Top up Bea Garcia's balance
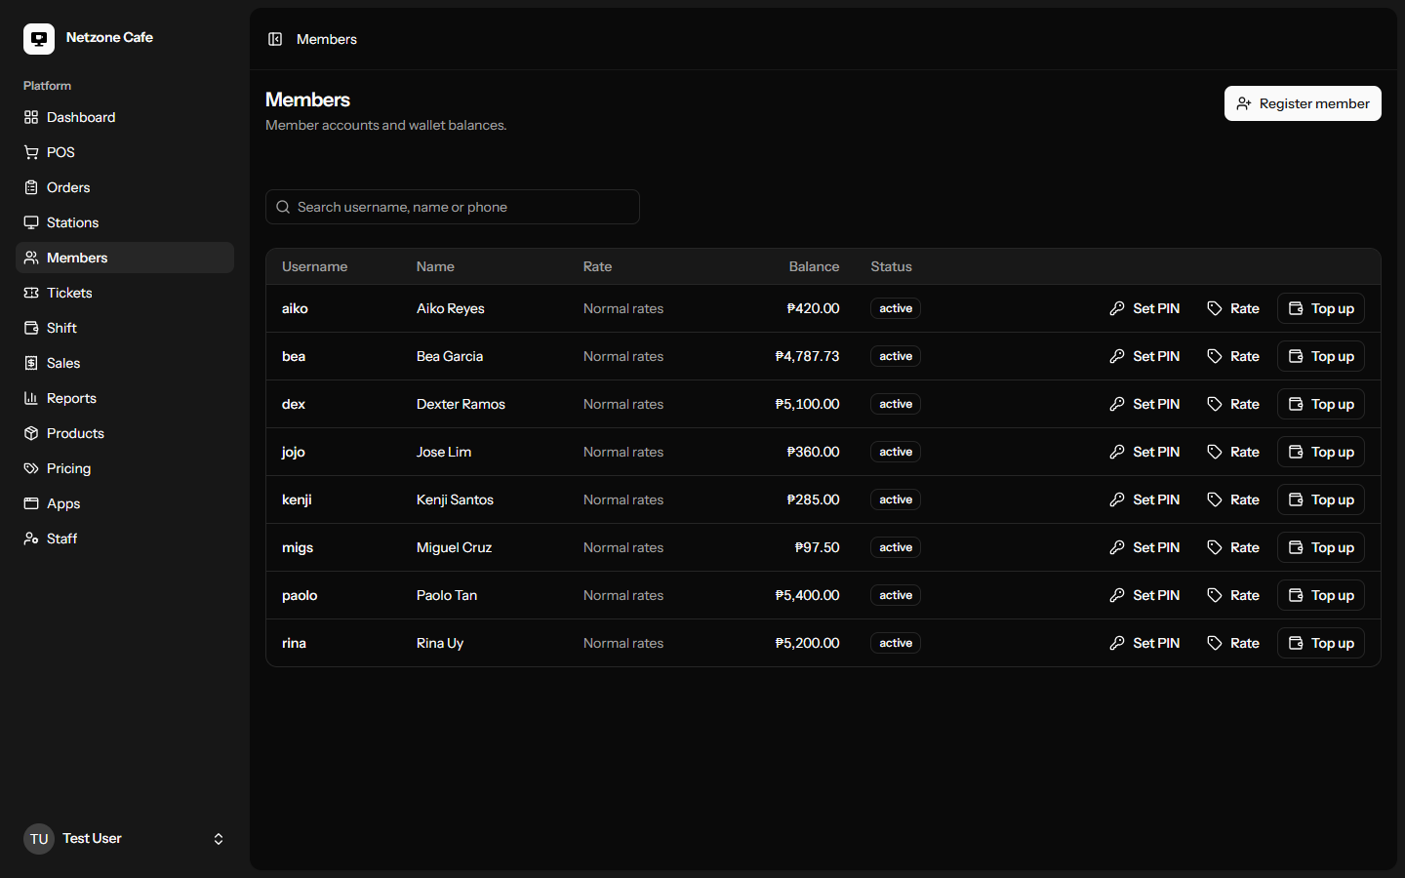 1321,356
